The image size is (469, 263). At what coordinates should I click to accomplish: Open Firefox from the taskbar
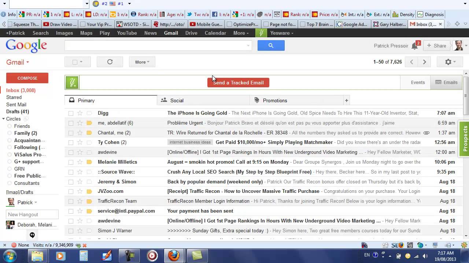(174, 256)
